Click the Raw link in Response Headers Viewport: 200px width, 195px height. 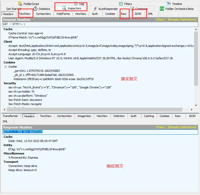tap(160, 127)
